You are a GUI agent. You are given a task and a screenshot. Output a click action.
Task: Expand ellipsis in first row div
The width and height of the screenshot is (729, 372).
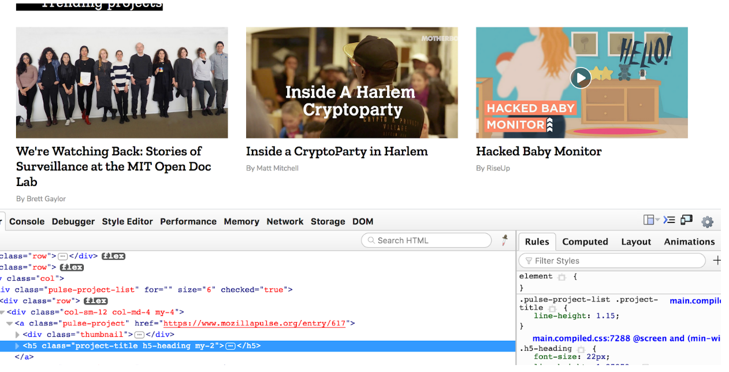(63, 256)
